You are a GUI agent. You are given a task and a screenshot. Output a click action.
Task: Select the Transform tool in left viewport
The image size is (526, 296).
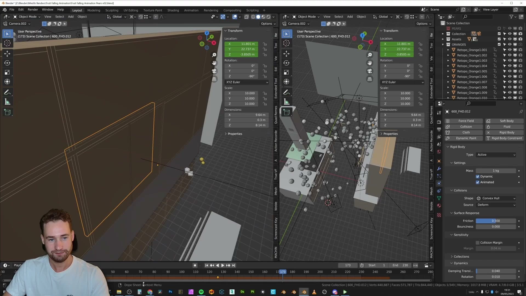7,82
